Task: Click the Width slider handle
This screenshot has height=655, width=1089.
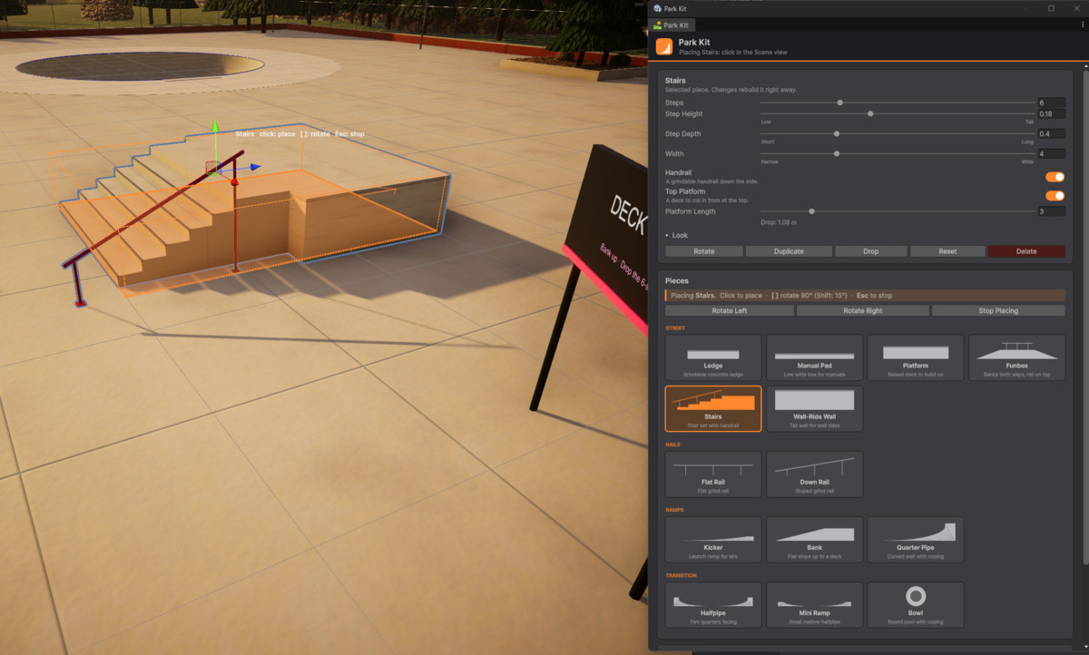Action: pyautogui.click(x=837, y=153)
